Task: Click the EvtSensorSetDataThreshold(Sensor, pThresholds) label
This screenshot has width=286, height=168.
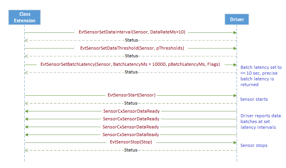Action: [132, 48]
